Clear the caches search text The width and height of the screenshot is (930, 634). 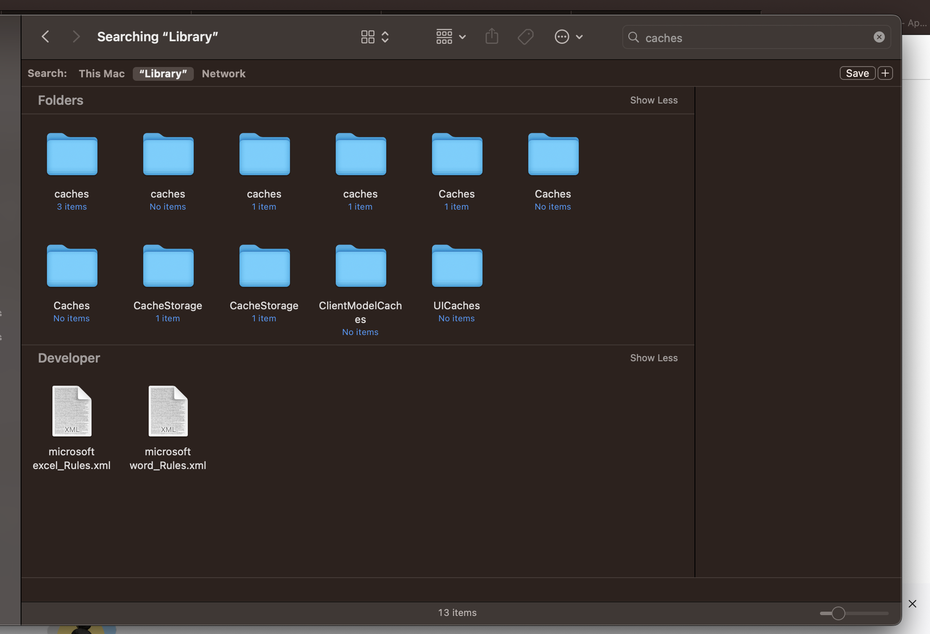[x=879, y=37]
